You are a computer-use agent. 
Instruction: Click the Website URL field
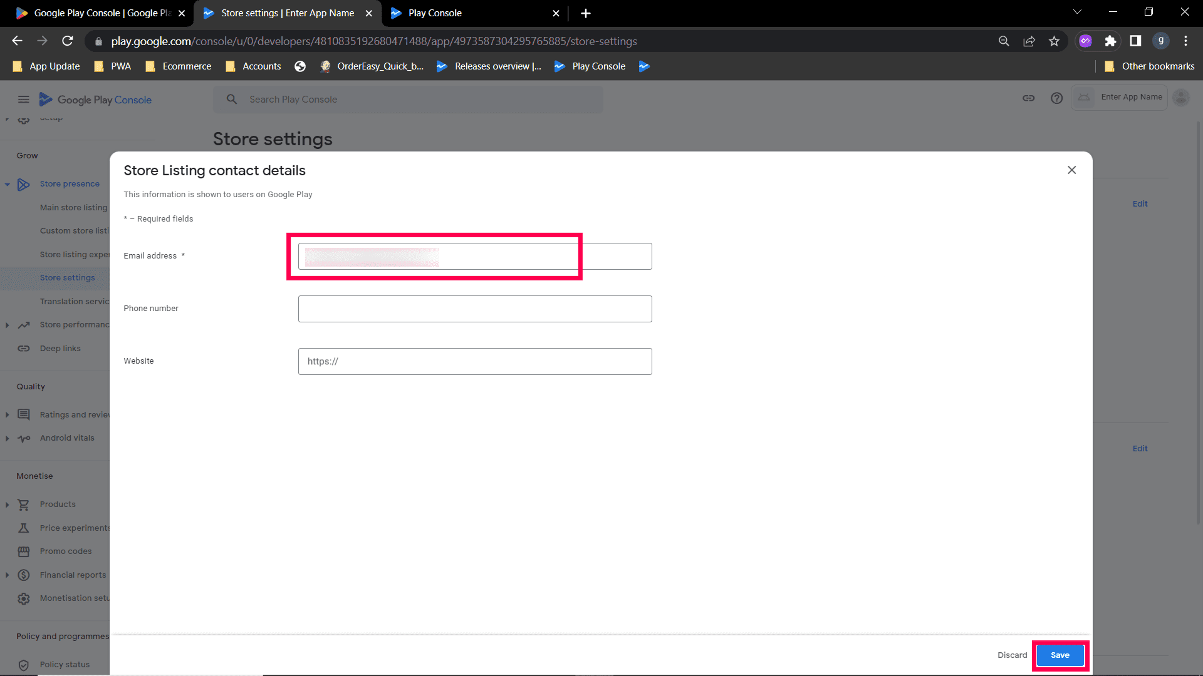click(x=474, y=362)
